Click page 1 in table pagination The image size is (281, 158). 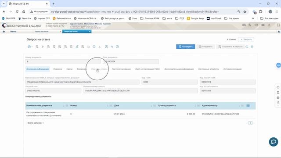pos(250,123)
